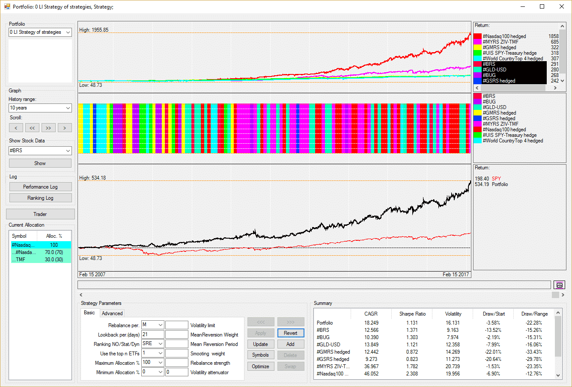The width and height of the screenshot is (572, 387).
Task: Click the Symbols button
Action: [260, 355]
